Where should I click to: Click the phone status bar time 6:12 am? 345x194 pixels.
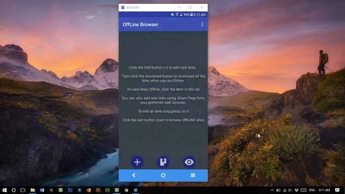click(x=199, y=15)
